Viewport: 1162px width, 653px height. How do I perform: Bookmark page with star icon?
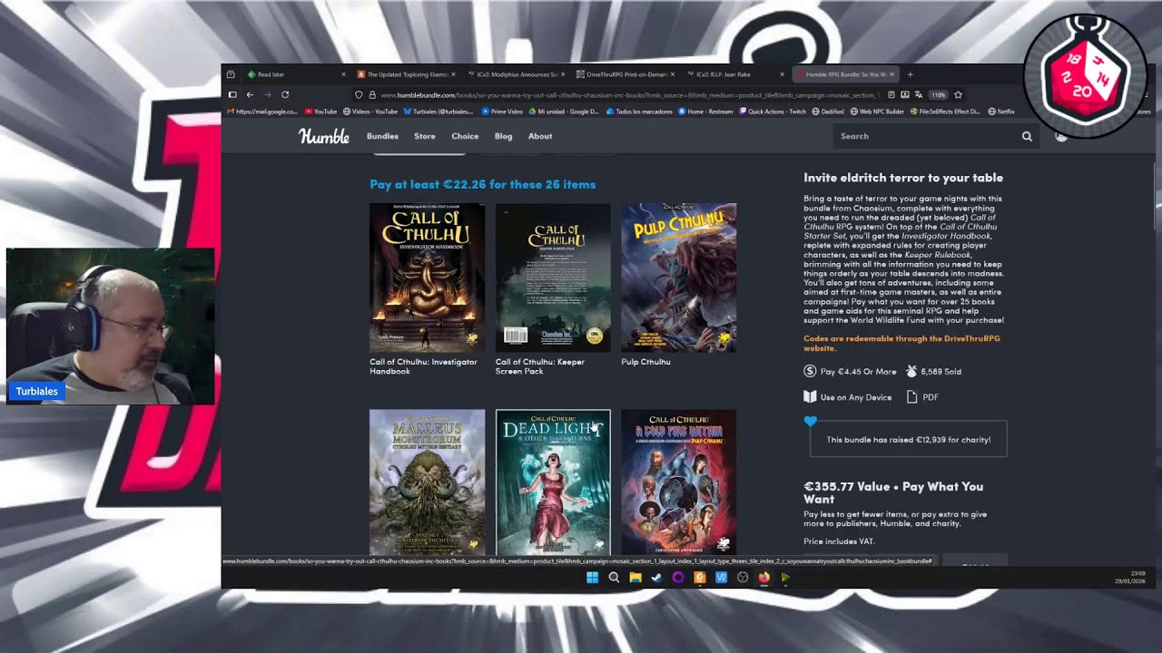click(958, 94)
